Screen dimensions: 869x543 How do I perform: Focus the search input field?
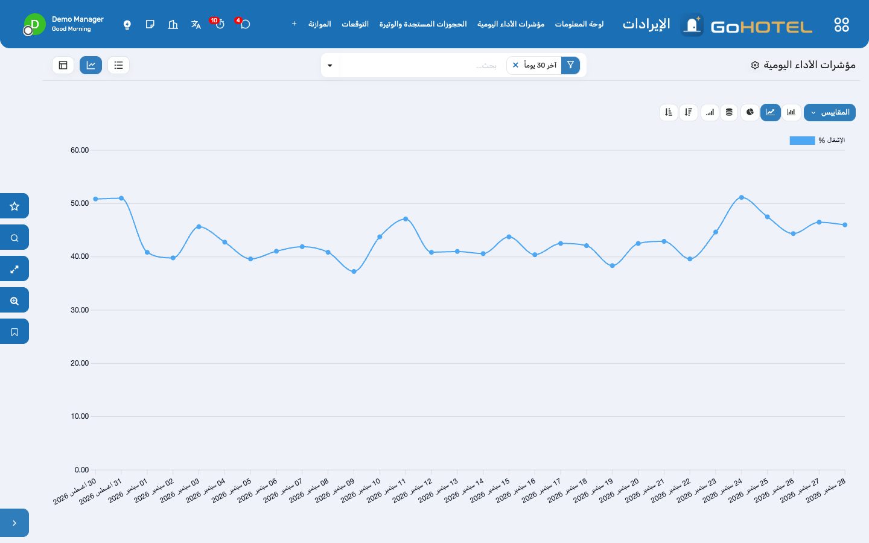tap(422, 65)
